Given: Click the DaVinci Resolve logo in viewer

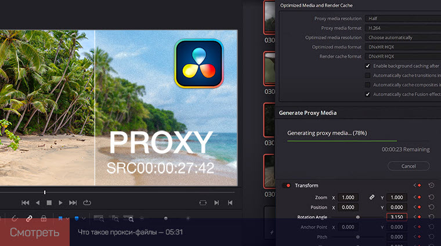Looking at the screenshot, I should point(199,64).
